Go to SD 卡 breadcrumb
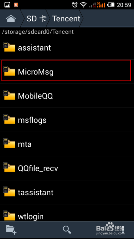 [36, 18]
